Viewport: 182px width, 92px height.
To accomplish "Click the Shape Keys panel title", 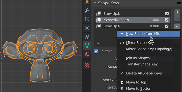I will tap(108, 3).
